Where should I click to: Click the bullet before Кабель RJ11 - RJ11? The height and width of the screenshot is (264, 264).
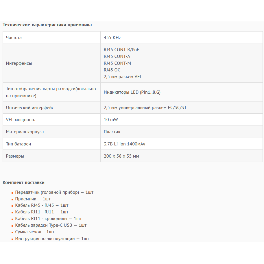pos(12,212)
